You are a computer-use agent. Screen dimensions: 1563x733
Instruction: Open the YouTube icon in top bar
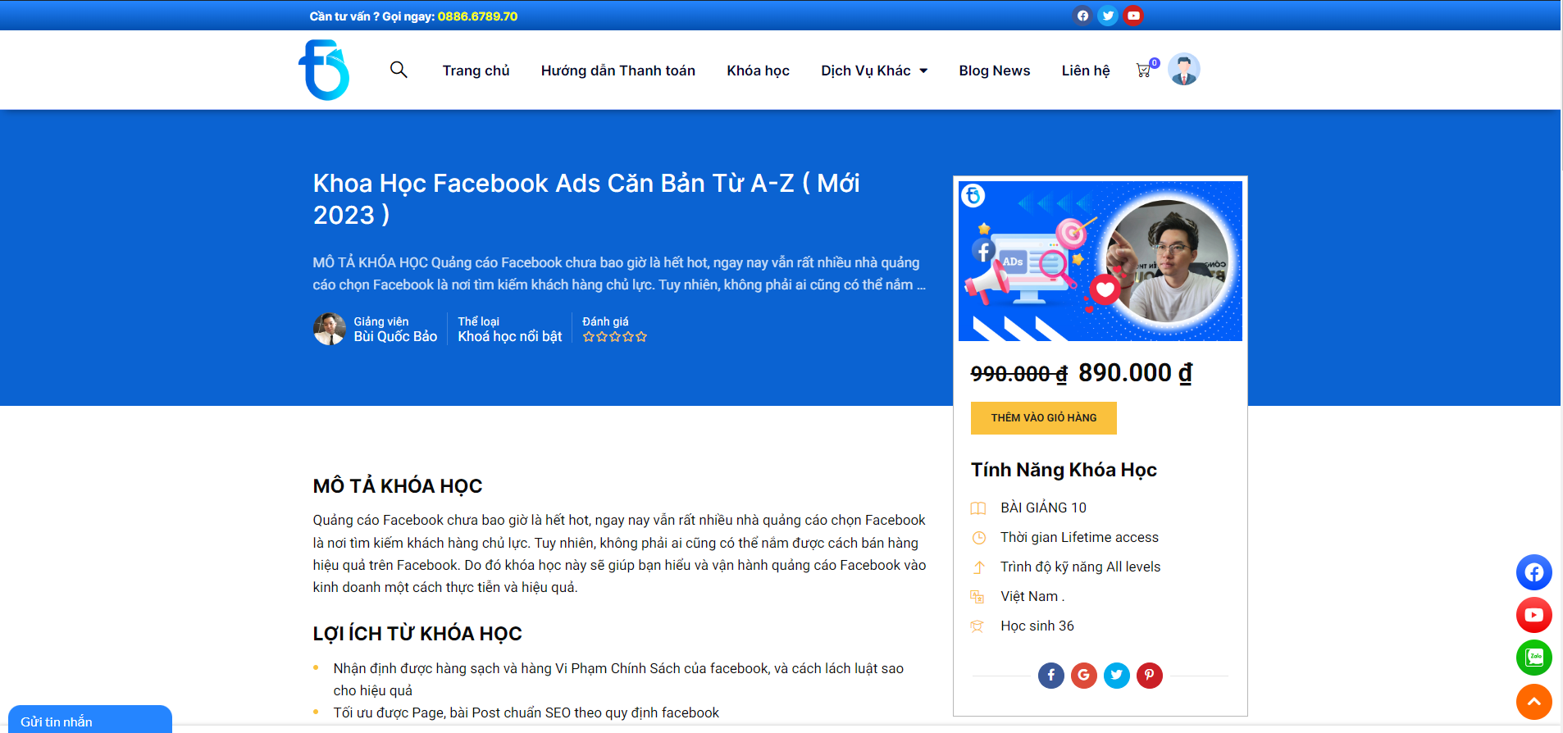pos(1133,16)
